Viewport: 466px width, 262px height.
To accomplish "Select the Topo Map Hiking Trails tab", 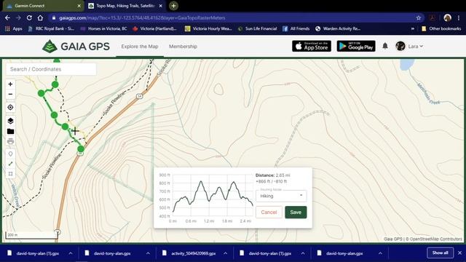I will 125,6.
